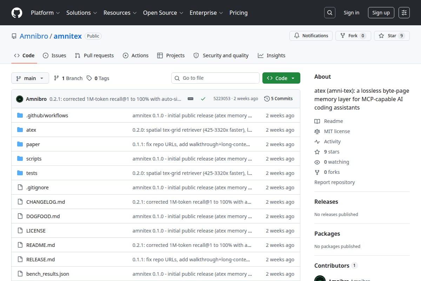Image resolution: width=421 pixels, height=281 pixels.
Task: Click the Sign up button
Action: pyautogui.click(x=381, y=13)
